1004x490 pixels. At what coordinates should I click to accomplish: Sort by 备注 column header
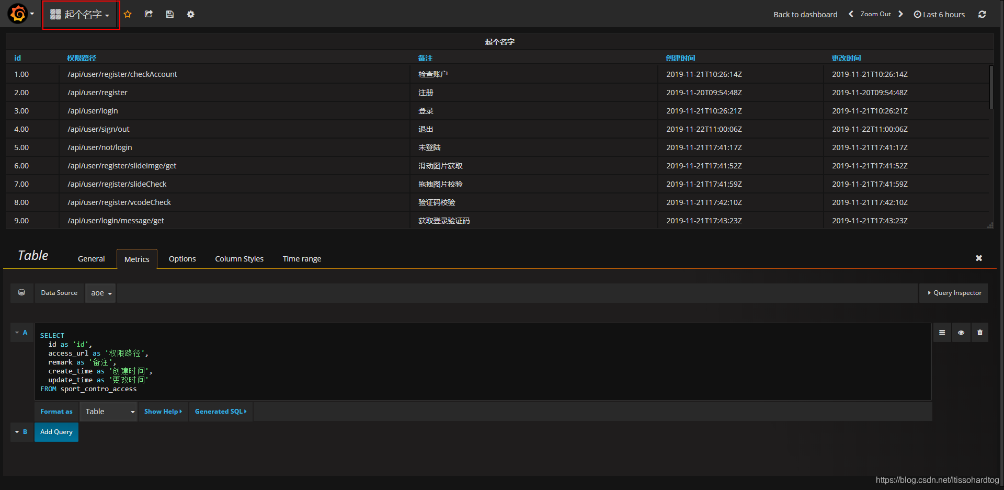[425, 58]
